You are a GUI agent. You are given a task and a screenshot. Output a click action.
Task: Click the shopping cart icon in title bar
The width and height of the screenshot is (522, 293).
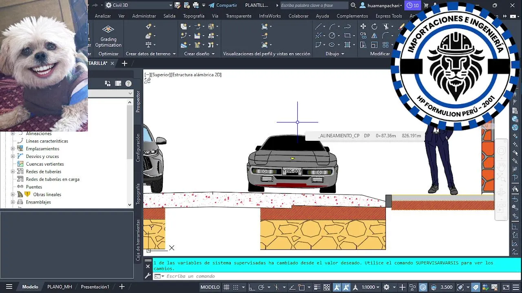coord(426,5)
